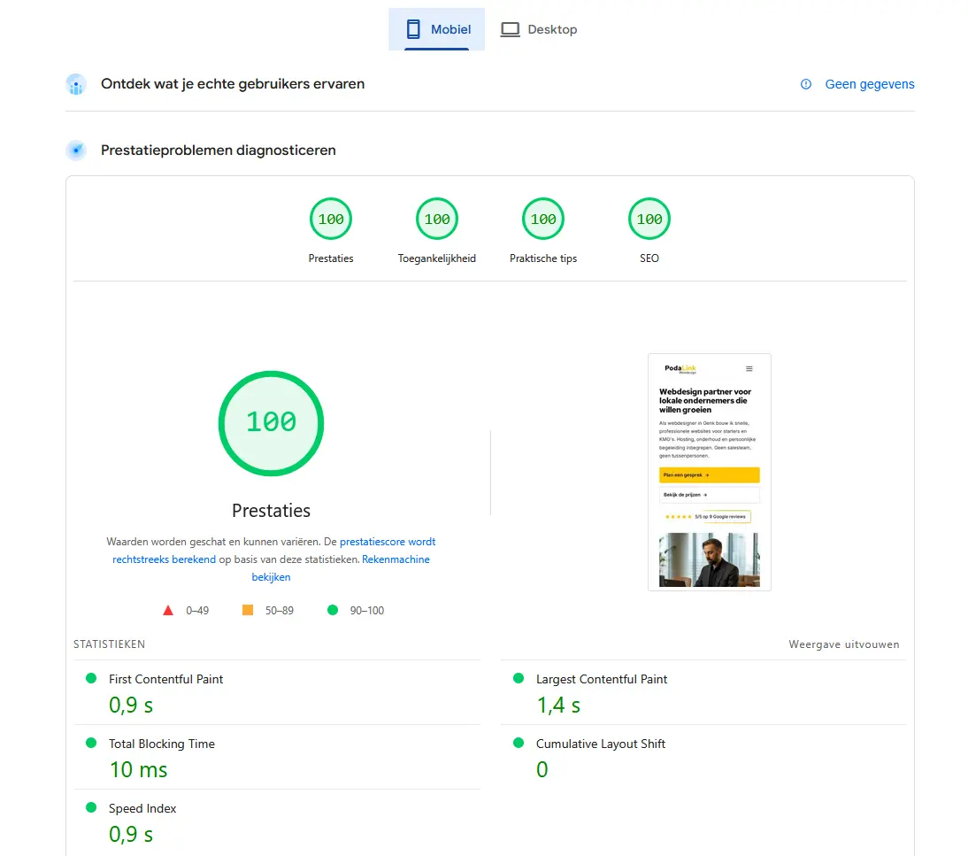Click the info icon beside Geen gegevens

[805, 84]
